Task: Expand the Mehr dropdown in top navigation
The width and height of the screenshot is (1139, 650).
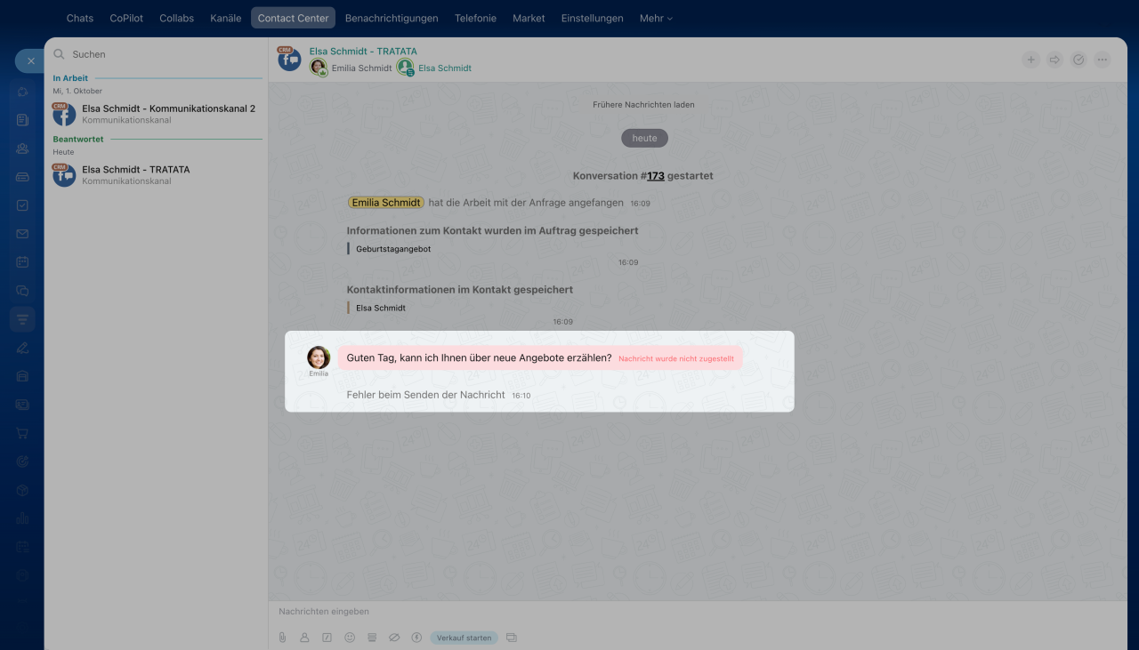Action: pos(656,18)
